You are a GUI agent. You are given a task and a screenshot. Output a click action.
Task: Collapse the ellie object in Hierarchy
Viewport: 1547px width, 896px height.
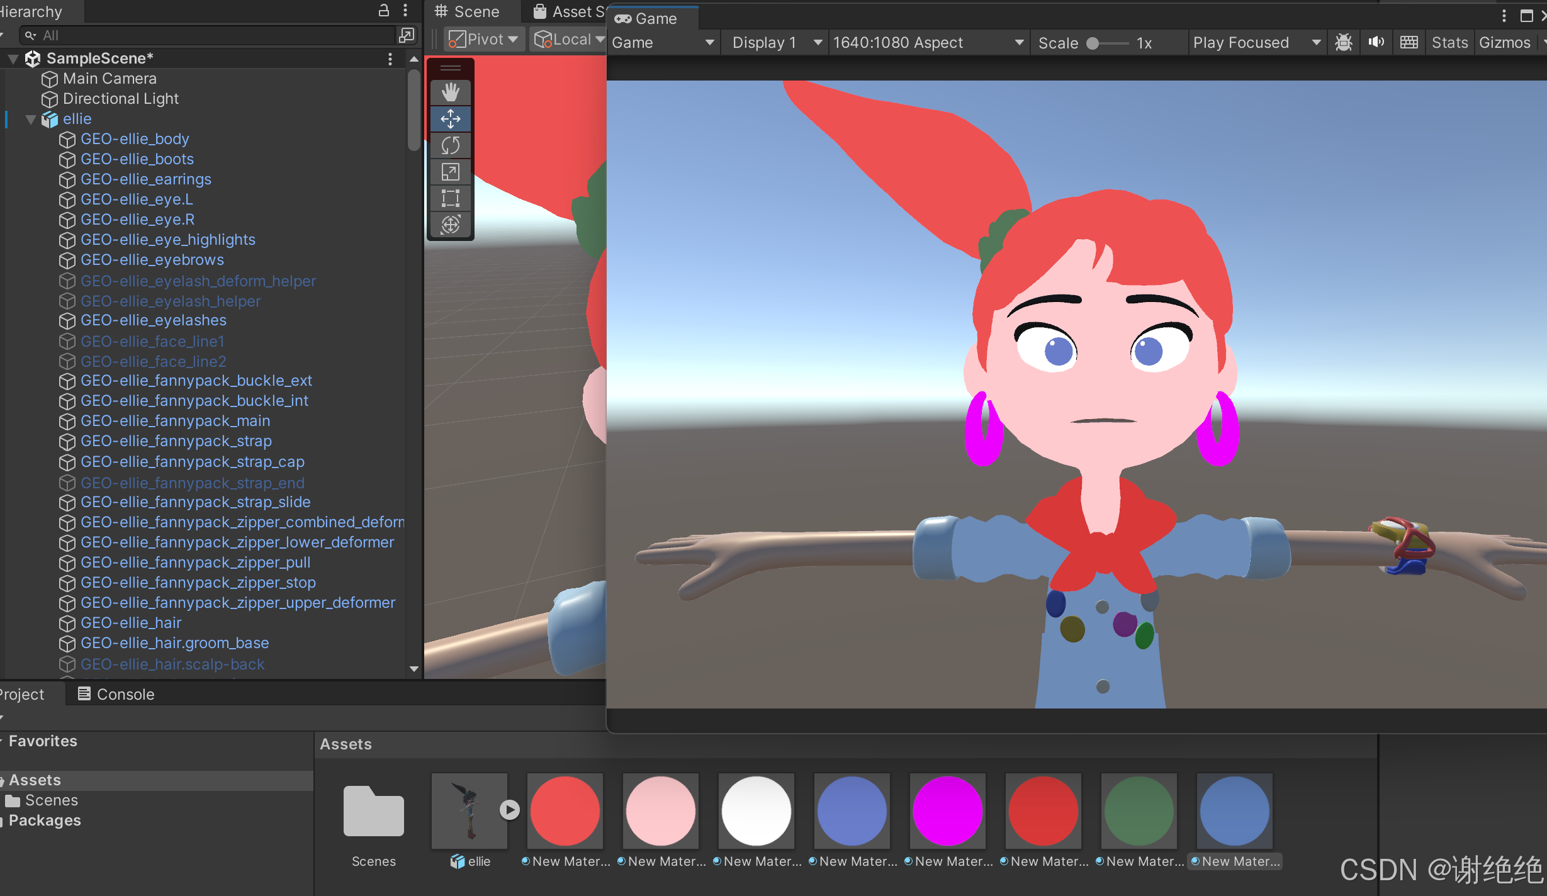30,119
